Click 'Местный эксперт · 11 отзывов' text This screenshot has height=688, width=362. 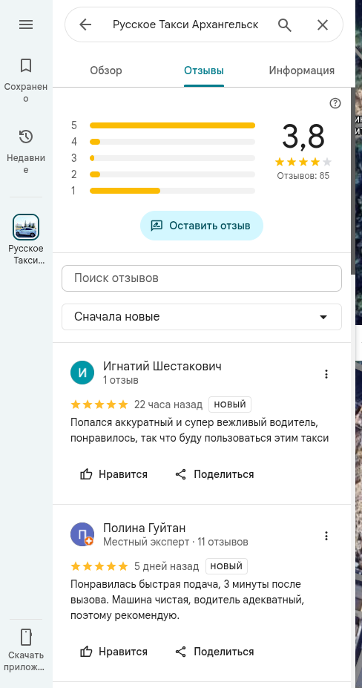(176, 542)
